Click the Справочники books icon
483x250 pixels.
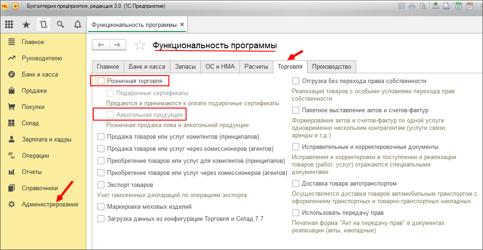click(x=12, y=188)
